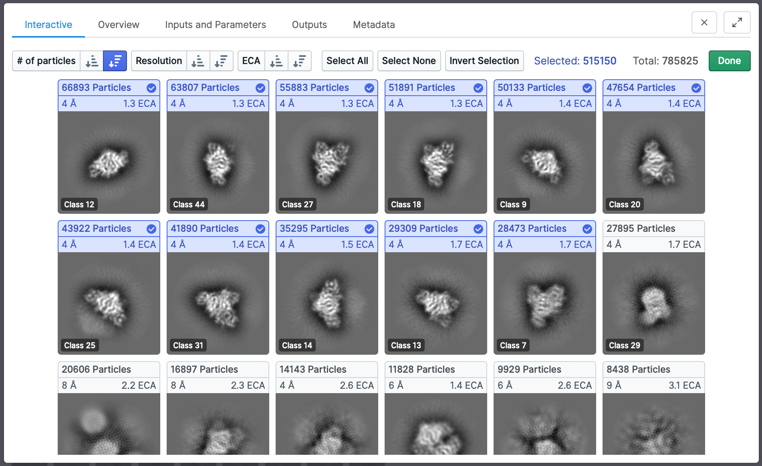Viewport: 762px width, 466px height.
Task: Click Invert Selection
Action: [484, 61]
